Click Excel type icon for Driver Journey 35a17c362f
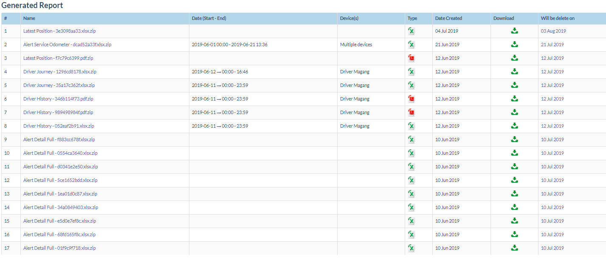 [x=411, y=85]
